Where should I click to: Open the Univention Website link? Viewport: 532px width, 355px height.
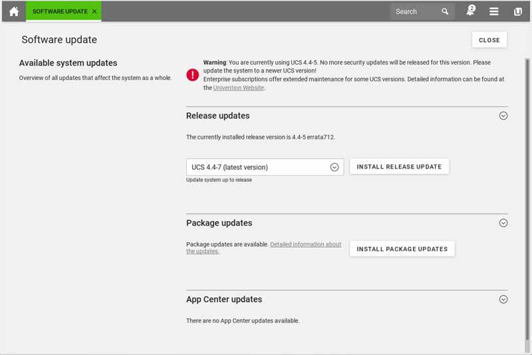tap(238, 88)
